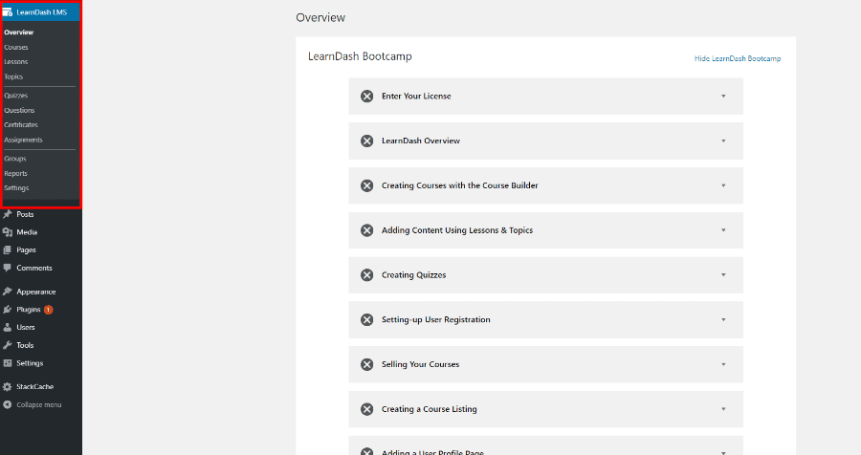
Task: Click the Settings sliders icon
Action: (x=7, y=363)
